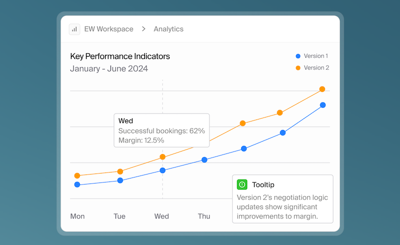Click Version 2 Monday orange data point
The height and width of the screenshot is (245, 400).
(x=77, y=175)
